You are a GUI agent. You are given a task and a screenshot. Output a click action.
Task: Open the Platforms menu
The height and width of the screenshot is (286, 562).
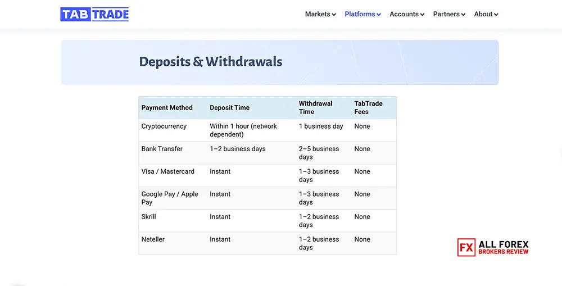coord(362,15)
